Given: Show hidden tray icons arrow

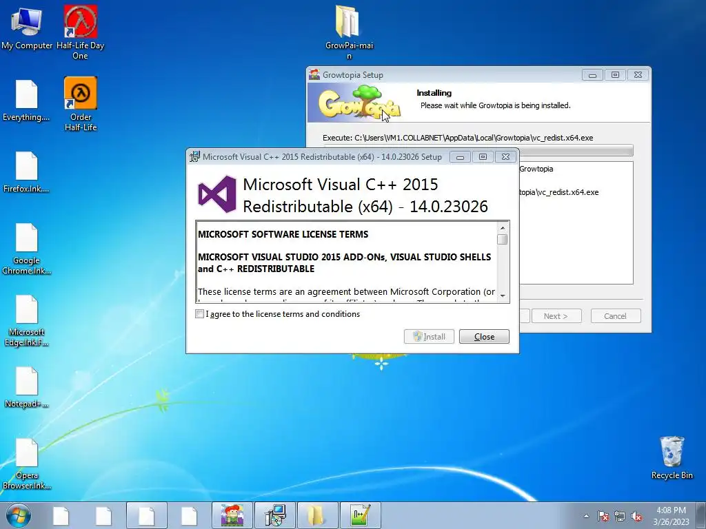Looking at the screenshot, I should pos(586,516).
